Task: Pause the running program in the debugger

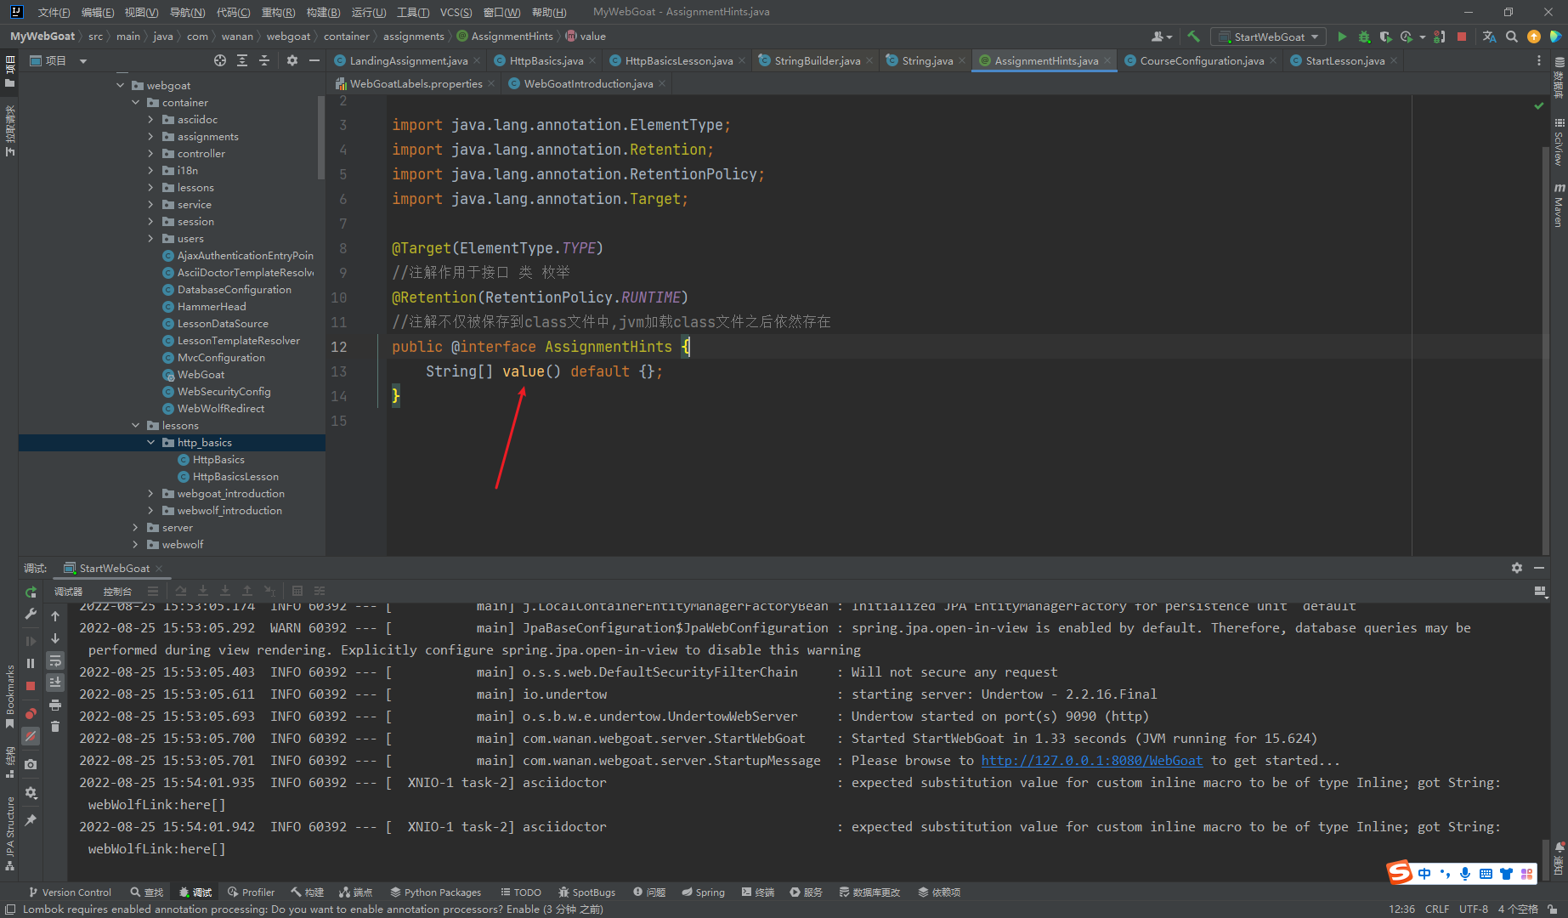Action: click(31, 663)
